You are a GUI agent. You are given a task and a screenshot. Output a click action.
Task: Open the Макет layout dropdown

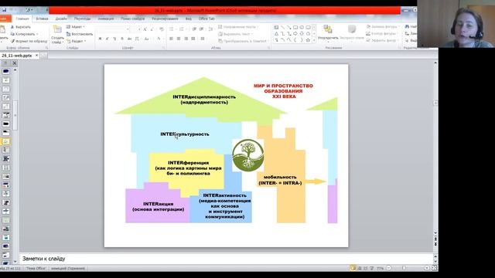tap(76, 27)
